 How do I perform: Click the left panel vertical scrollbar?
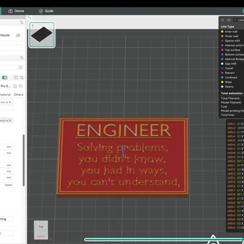coord(24,160)
